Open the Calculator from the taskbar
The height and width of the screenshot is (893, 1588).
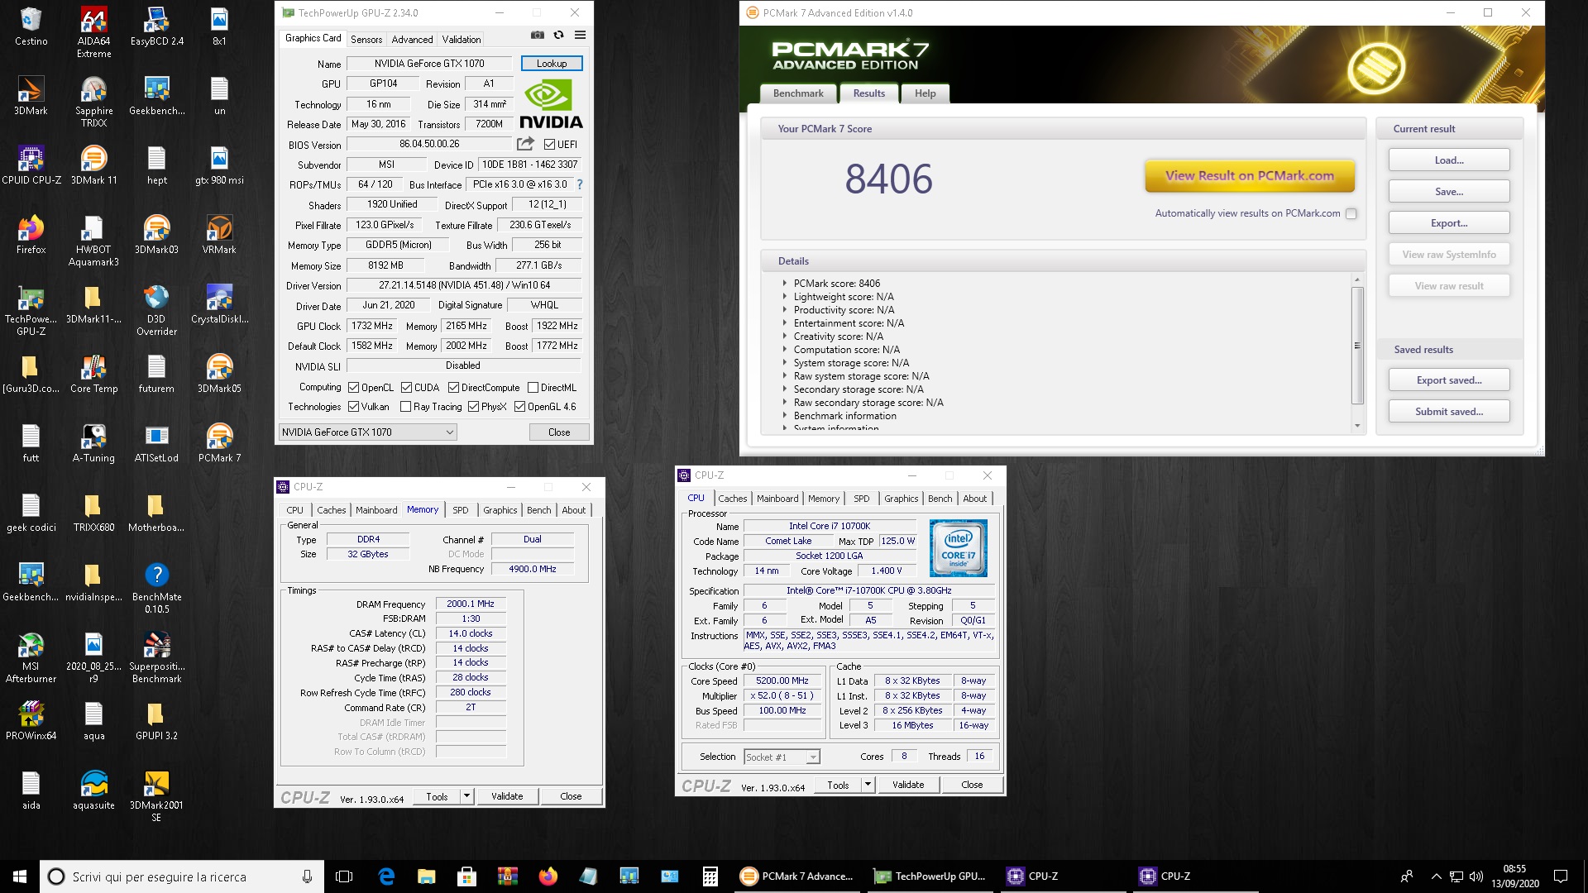(x=710, y=876)
